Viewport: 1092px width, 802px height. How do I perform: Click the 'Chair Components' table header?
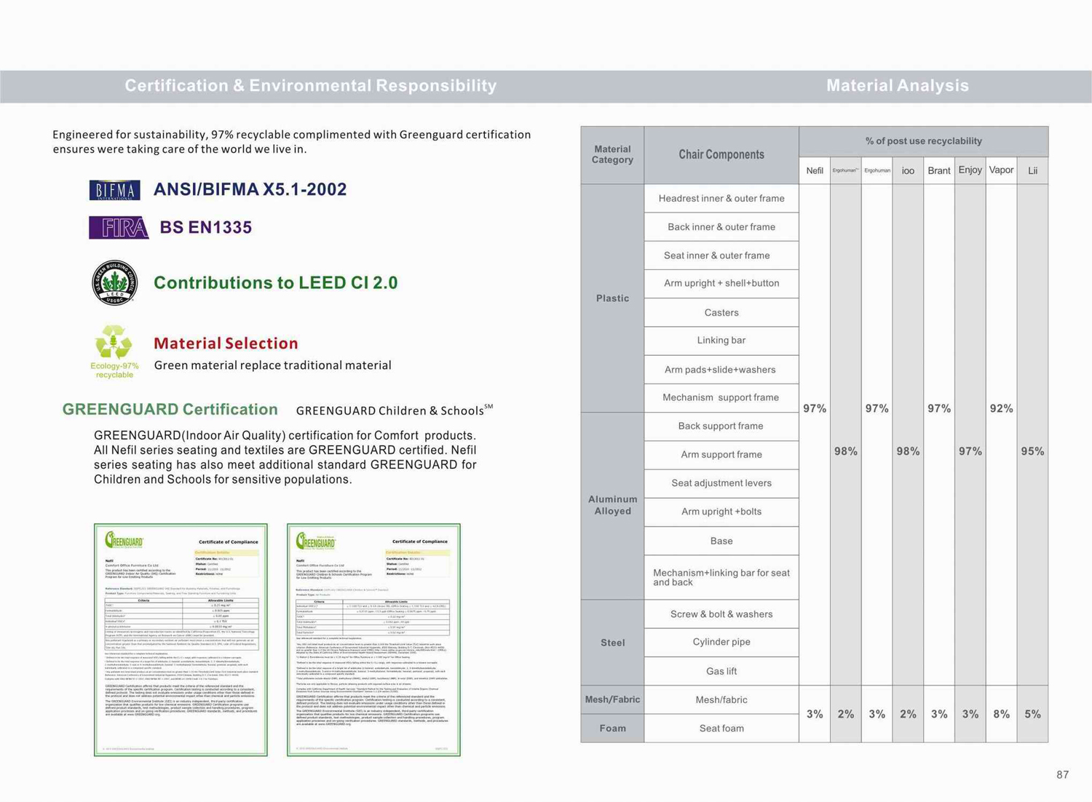(x=721, y=154)
